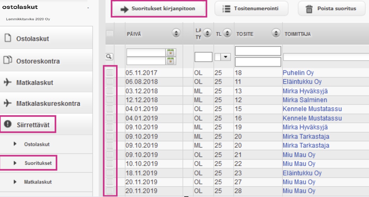Toggle select-all checkbox in table header

[x=110, y=33]
